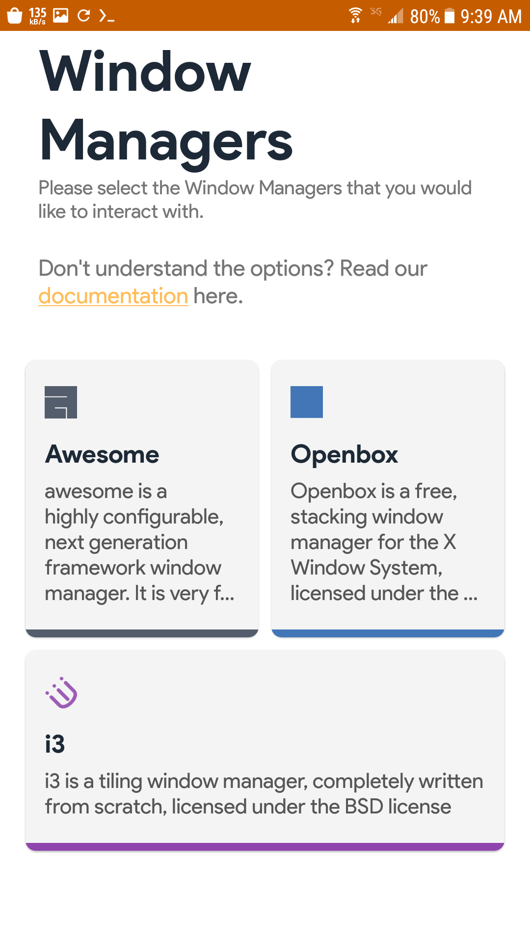Tap the sync refresh icon in status bar

(84, 16)
